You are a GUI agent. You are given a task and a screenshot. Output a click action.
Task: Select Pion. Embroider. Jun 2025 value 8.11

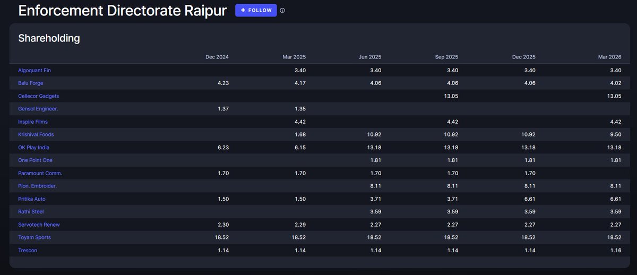tap(376, 186)
